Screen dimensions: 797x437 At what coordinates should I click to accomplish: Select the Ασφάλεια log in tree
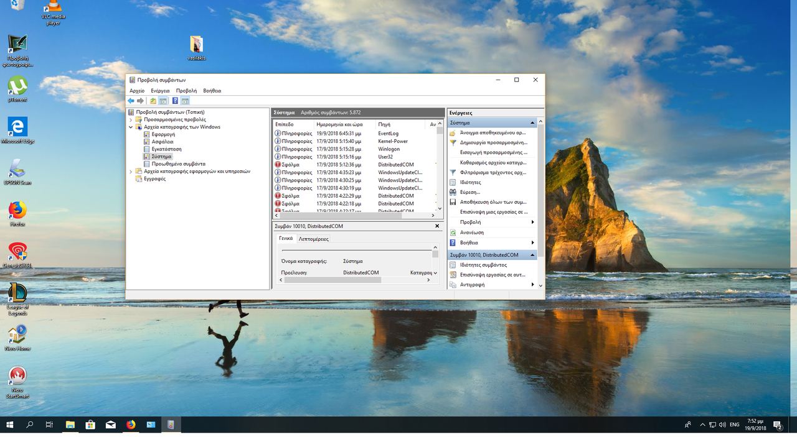(162, 142)
